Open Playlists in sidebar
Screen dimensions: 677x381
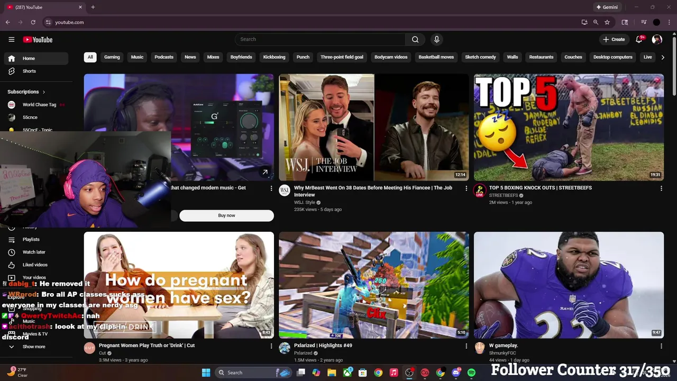click(36, 239)
